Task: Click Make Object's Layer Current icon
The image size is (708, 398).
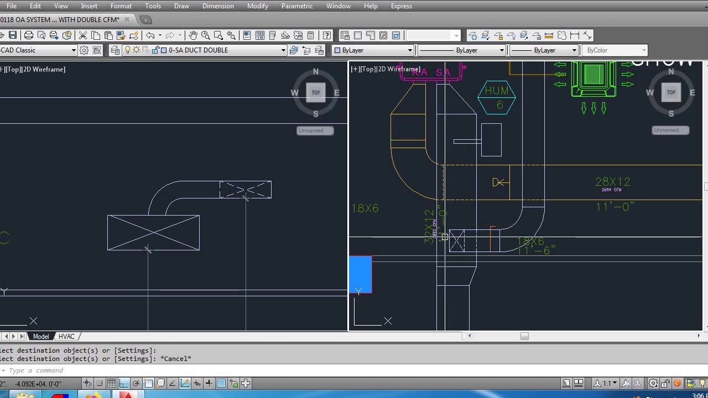Action: pos(294,50)
